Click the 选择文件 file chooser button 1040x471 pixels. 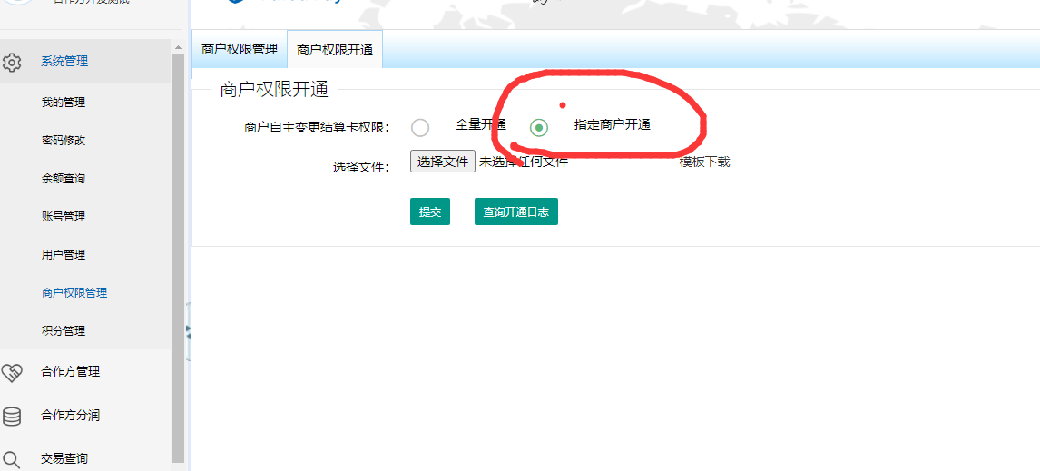pos(442,162)
